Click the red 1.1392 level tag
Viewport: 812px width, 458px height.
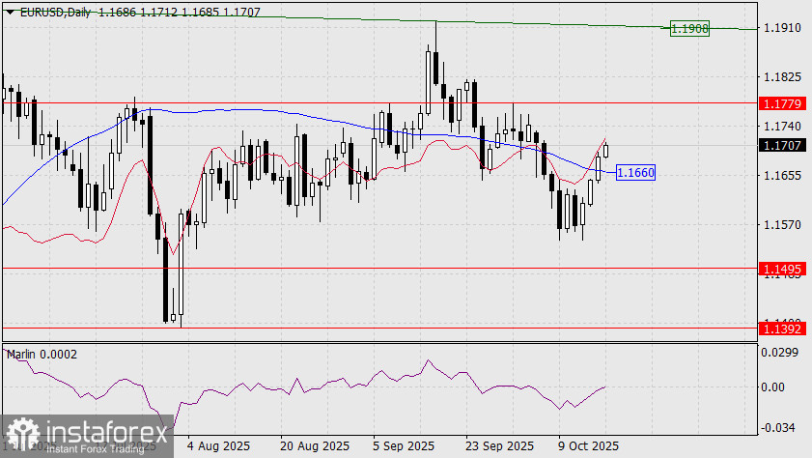[x=782, y=329]
